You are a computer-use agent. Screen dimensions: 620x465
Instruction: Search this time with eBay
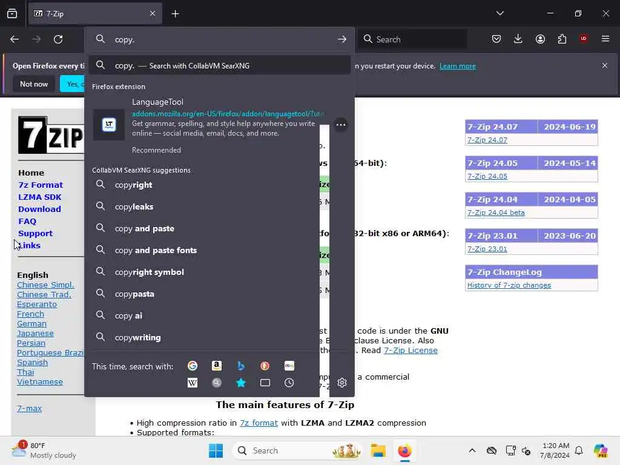(289, 366)
